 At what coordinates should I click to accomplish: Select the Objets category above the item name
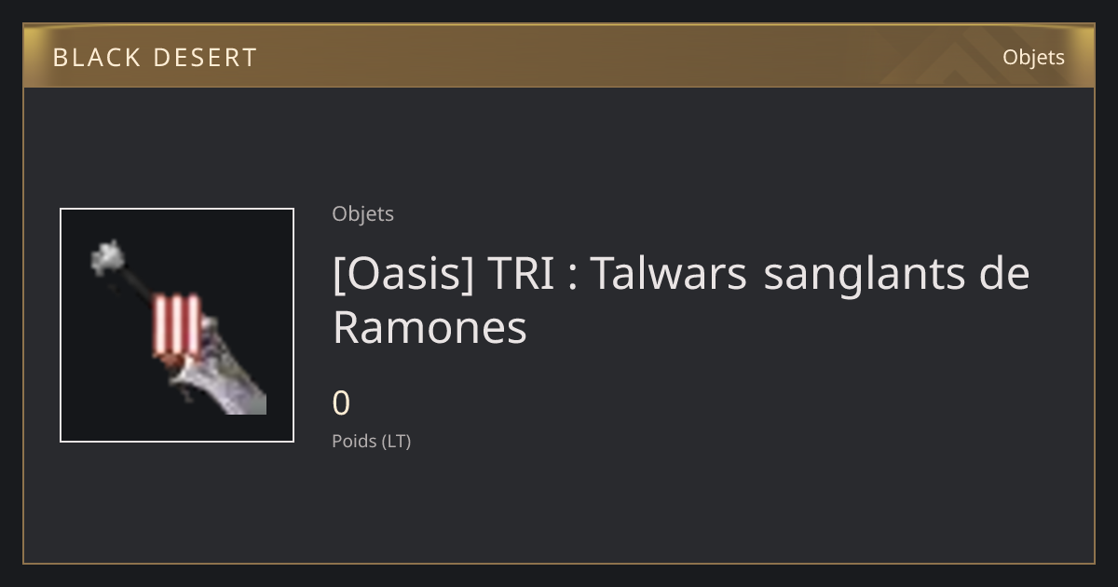pos(362,213)
